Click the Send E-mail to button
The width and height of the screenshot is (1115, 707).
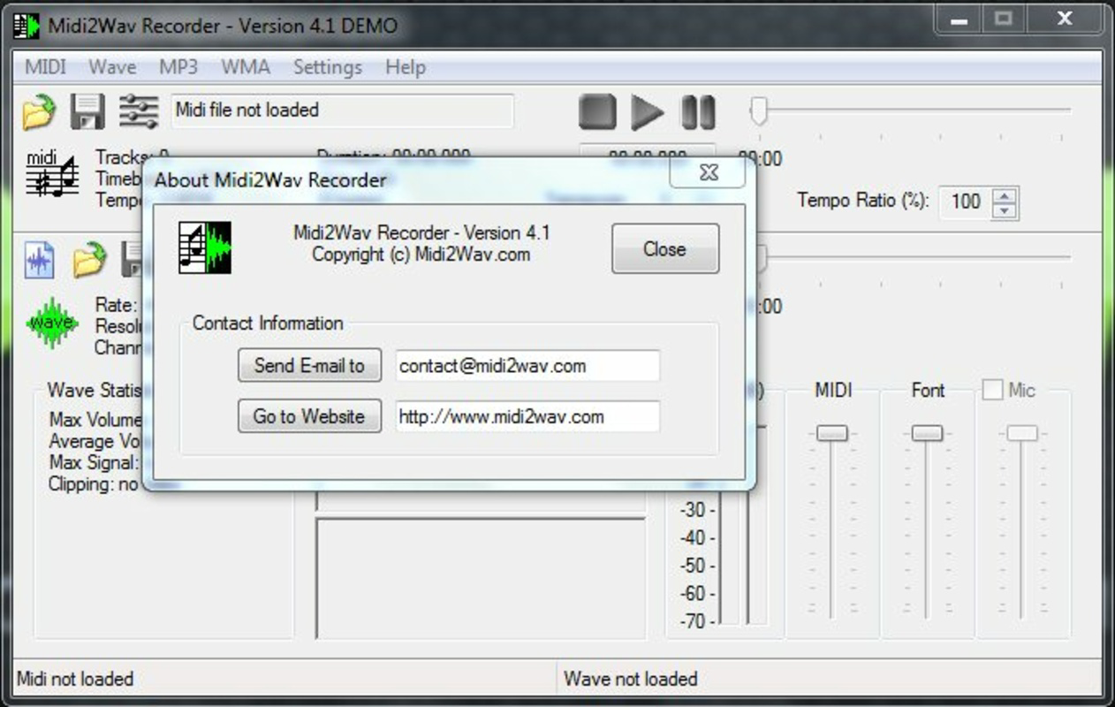tap(309, 365)
